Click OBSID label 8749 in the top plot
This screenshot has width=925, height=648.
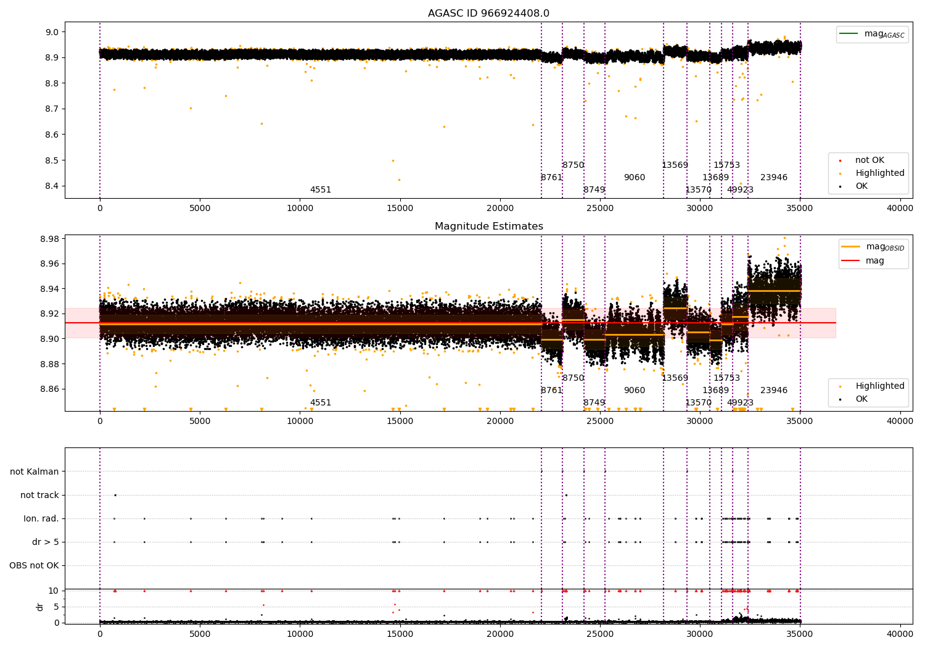[594, 190]
